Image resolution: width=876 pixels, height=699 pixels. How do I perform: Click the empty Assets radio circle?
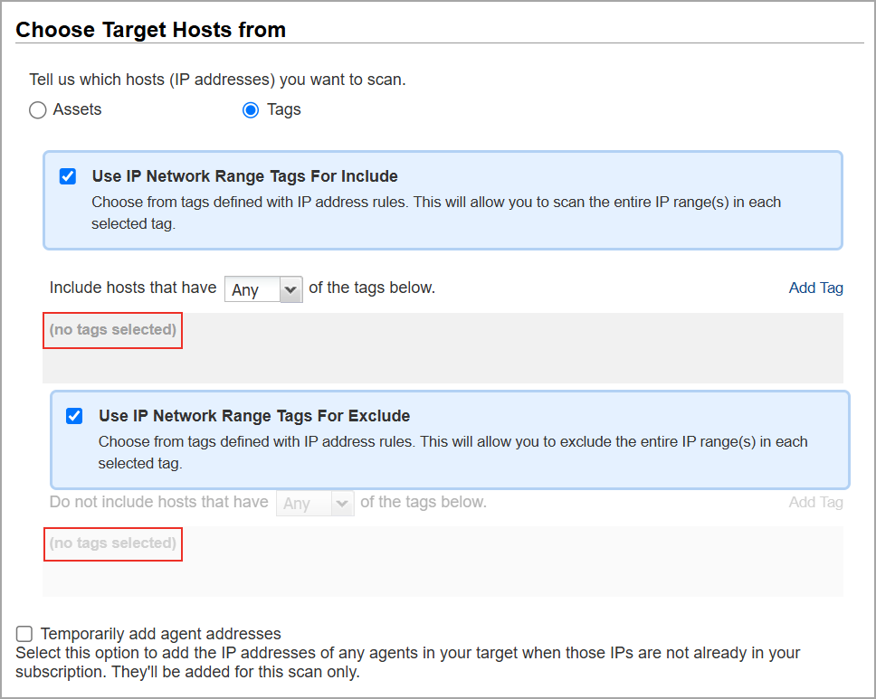(37, 109)
